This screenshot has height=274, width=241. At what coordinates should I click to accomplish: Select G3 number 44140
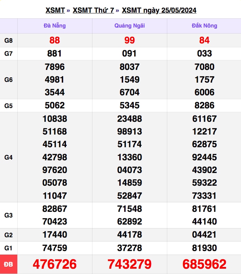[205, 222]
